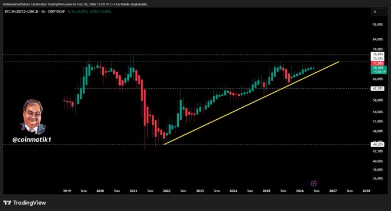Select the 62,38% horizontal line label
The width and height of the screenshot is (391, 211).
click(378, 88)
